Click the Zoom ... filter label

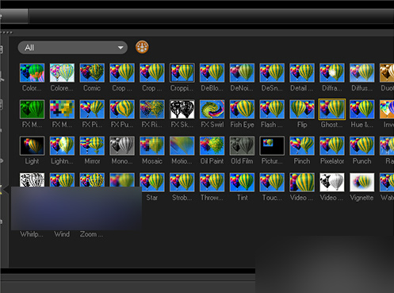click(92, 234)
